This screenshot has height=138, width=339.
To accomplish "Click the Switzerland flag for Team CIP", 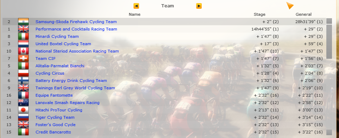I will [x=23, y=58].
